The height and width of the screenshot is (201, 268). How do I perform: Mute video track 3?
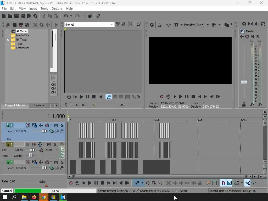(x=56, y=162)
